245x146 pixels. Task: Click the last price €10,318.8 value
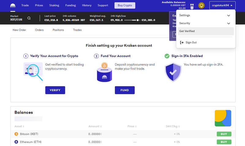tap(51, 20)
